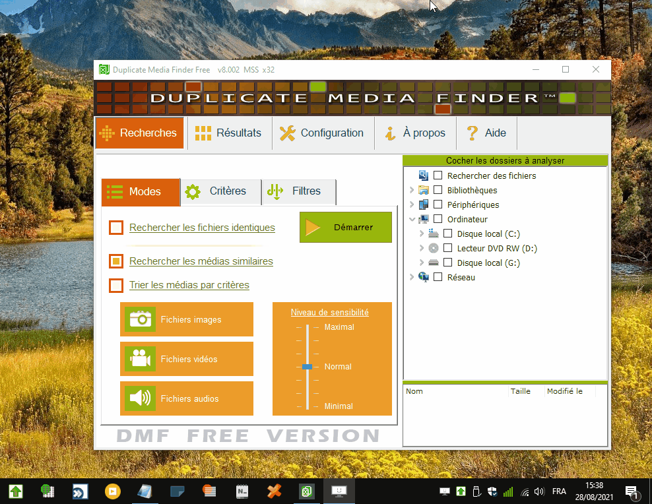
Task: Open the yellow play-button taskbar app
Action: click(112, 491)
